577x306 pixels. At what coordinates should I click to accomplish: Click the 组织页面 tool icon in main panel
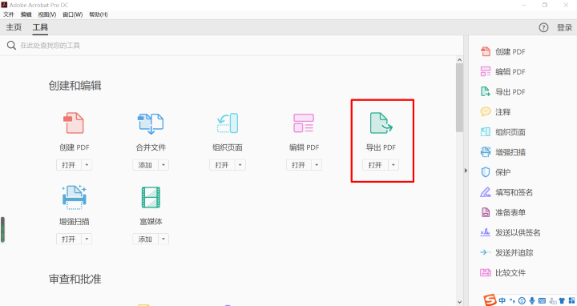tap(228, 123)
